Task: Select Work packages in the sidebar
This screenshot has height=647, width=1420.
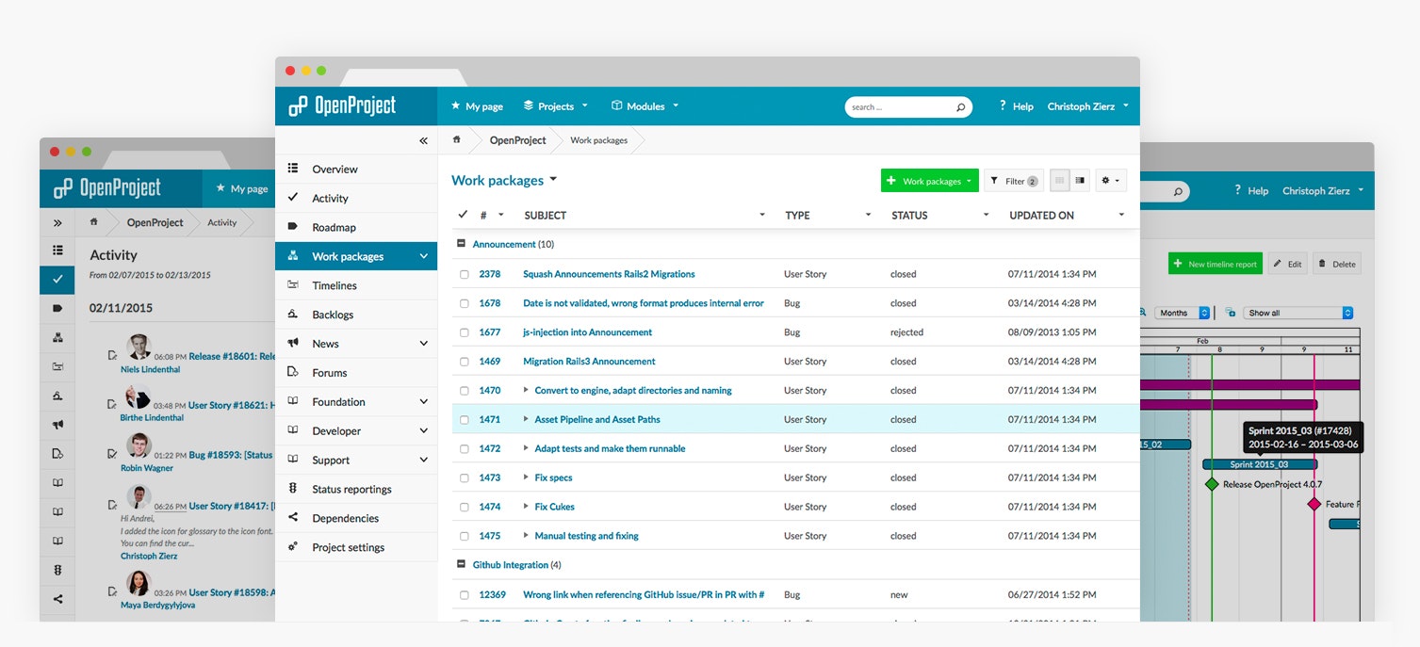Action: click(356, 256)
